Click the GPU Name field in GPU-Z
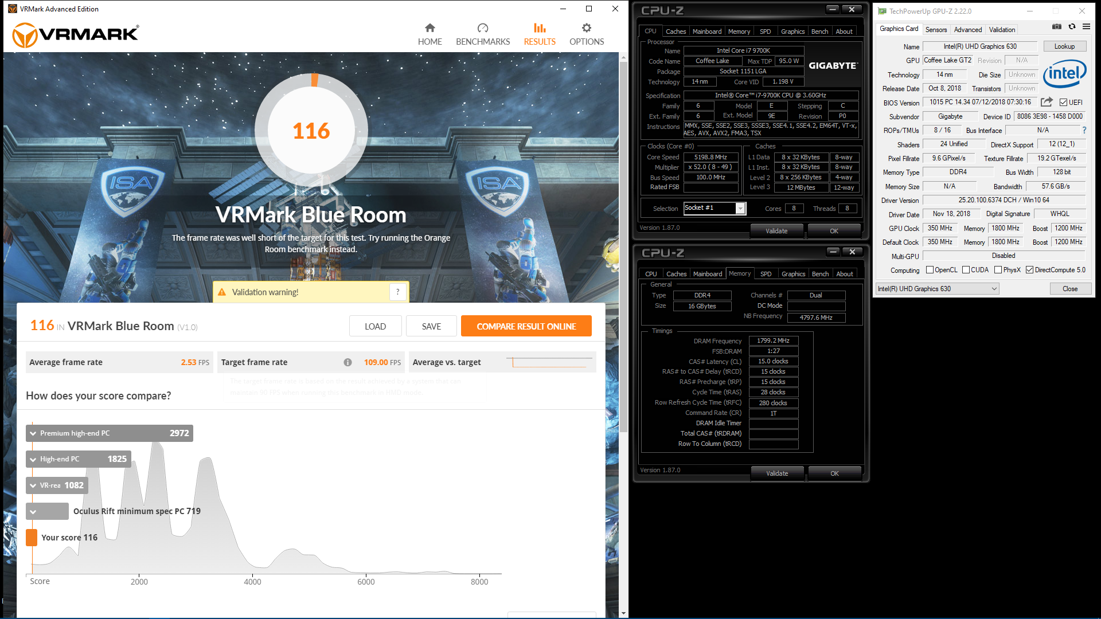This screenshot has width=1101, height=619. click(x=979, y=46)
